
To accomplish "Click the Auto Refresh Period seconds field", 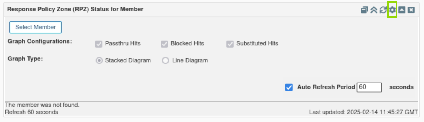I will 369,87.
